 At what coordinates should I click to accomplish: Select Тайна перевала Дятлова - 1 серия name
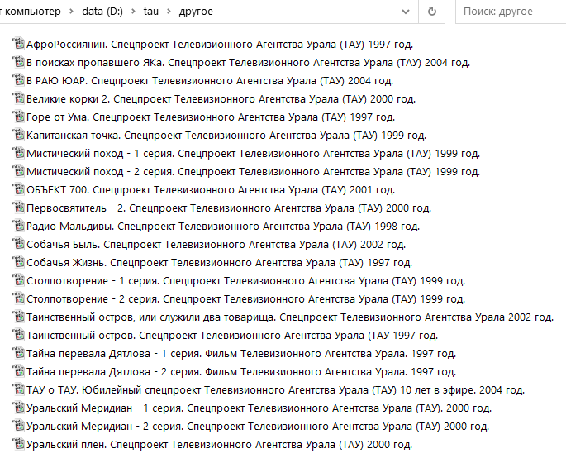coord(241,353)
